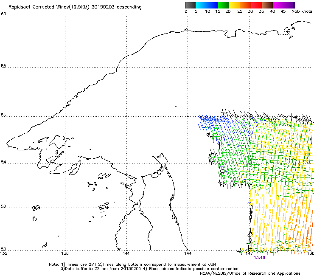This screenshot has height=276, width=314.
Task: Click the brown 35-40 knots legend segment
Action: point(267,5)
